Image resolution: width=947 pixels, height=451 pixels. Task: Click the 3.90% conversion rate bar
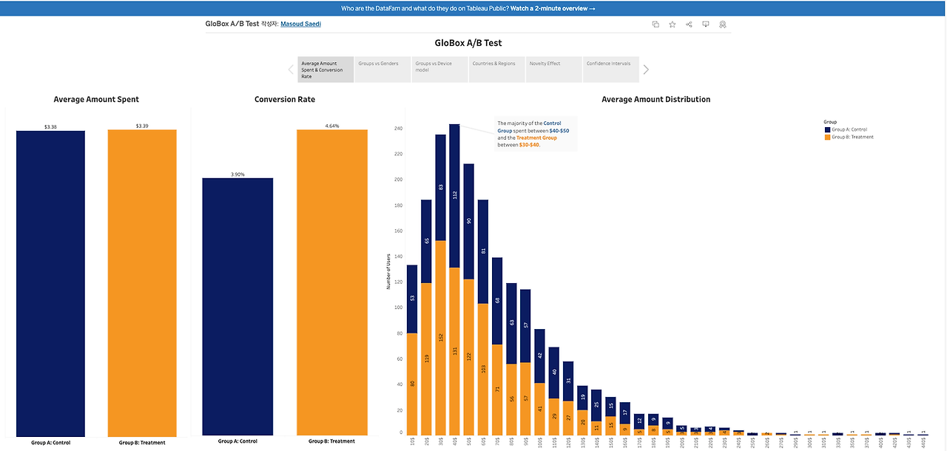(237, 307)
